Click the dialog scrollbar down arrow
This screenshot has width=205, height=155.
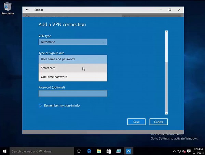click(166, 113)
